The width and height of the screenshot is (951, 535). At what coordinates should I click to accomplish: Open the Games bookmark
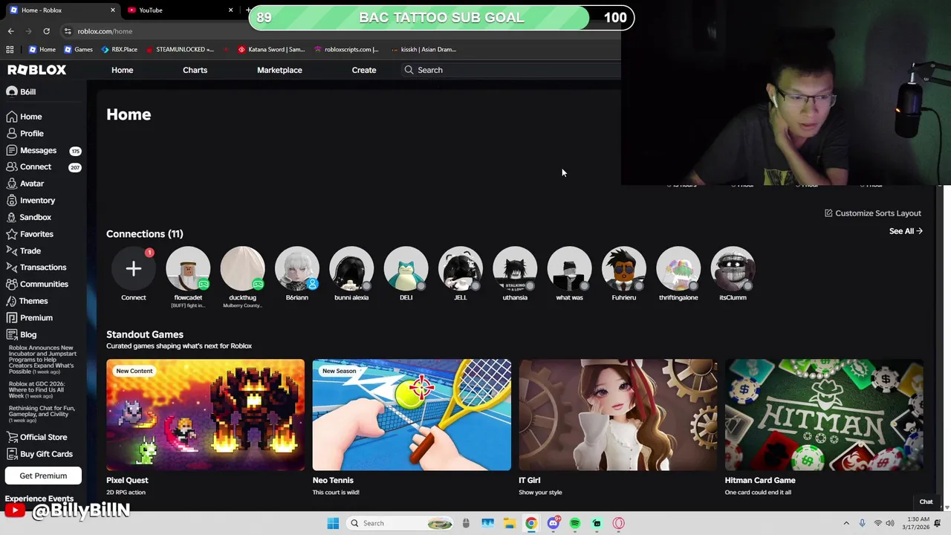click(79, 50)
